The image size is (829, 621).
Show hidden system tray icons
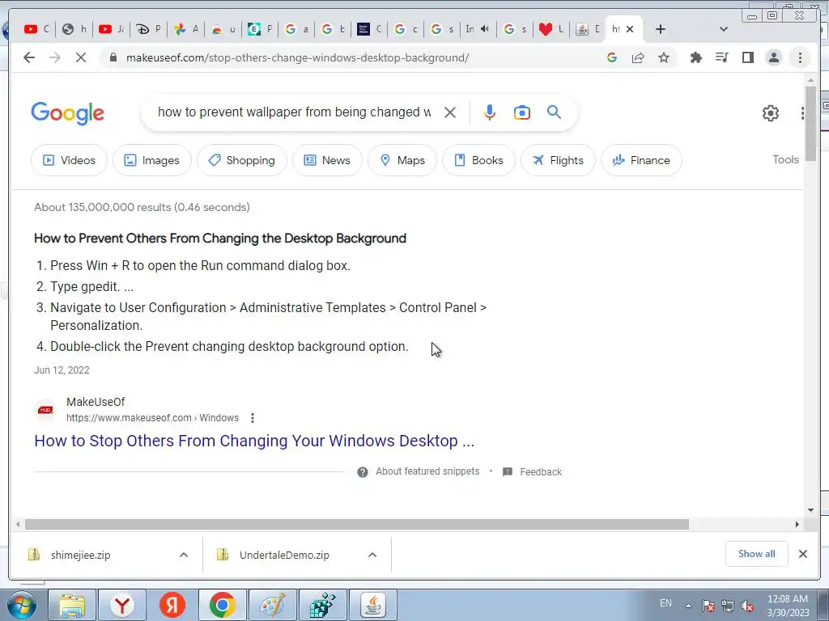[x=688, y=606]
